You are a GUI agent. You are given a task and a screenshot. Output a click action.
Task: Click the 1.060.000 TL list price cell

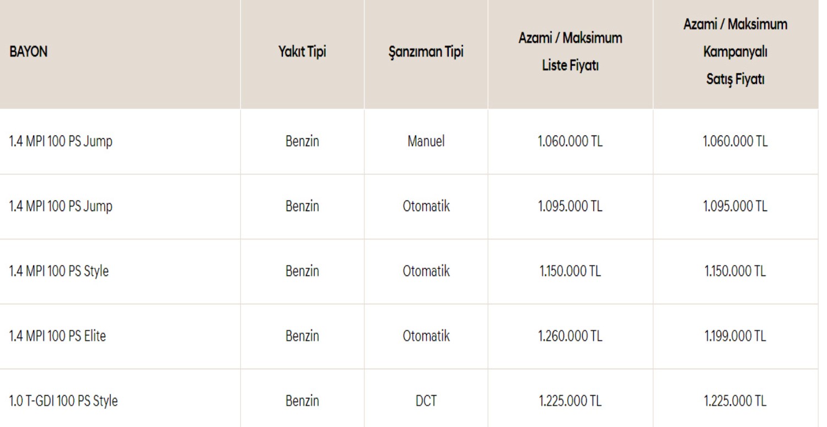[x=570, y=142]
